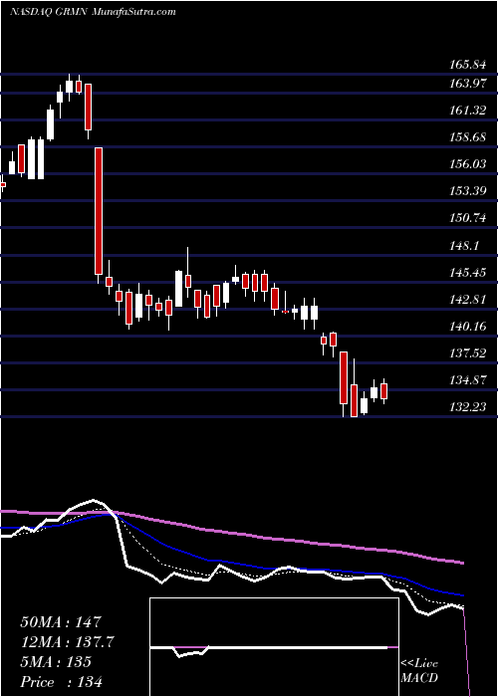The width and height of the screenshot is (498, 697).
Task: Click the NASDAQ GRMN MunafaSutra.com title text
Action: click(93, 12)
